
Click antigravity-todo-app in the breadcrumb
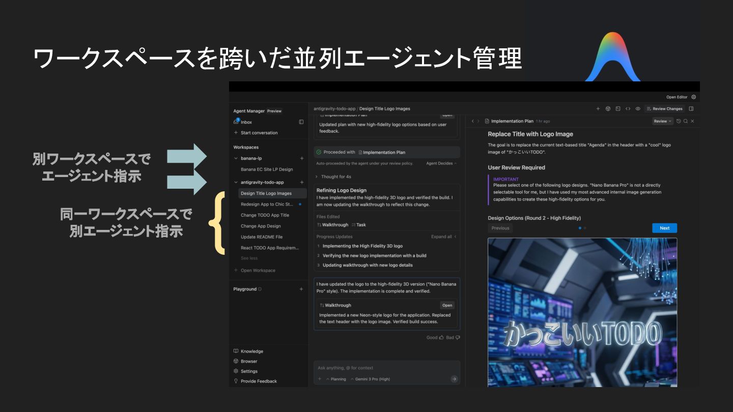tap(334, 108)
